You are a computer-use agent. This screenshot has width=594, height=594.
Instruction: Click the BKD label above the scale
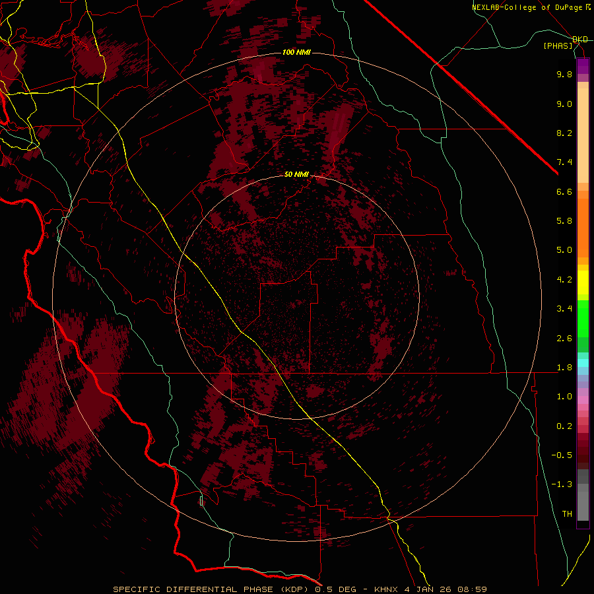point(580,40)
